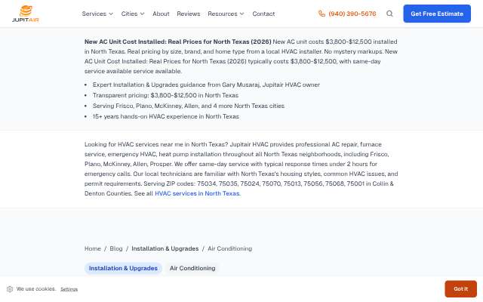Image resolution: width=483 pixels, height=302 pixels.
Task: Expand the Services dropdown menu
Action: click(97, 14)
